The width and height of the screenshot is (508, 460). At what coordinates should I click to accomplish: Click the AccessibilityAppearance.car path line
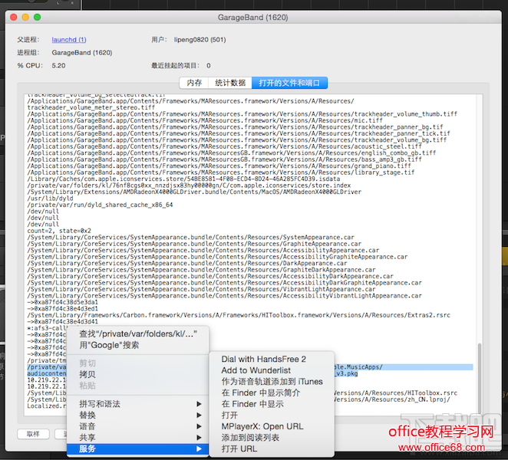point(203,250)
